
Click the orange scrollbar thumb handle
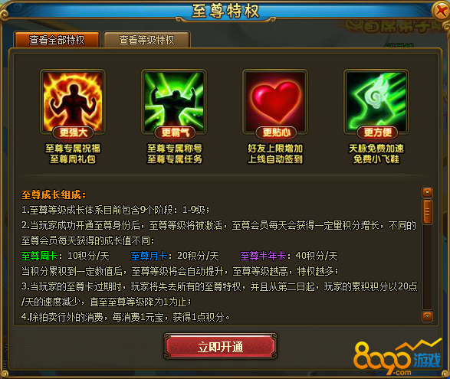(427, 212)
